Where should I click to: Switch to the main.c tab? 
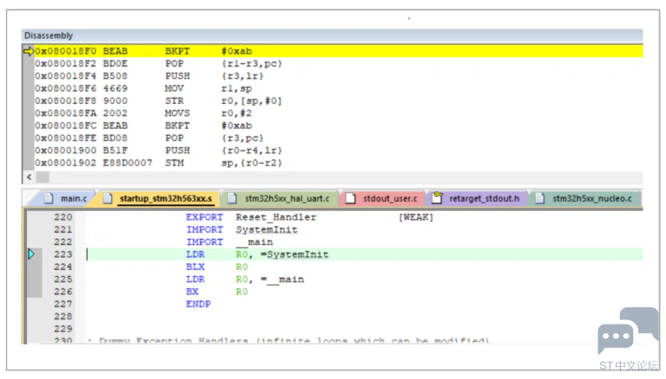(73, 198)
